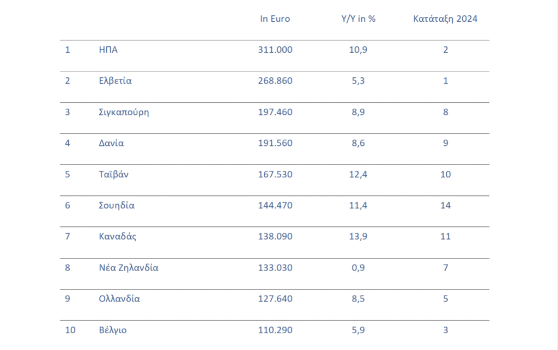558x350 pixels.
Task: Click the Βέλγιο country cell
Action: point(112,330)
